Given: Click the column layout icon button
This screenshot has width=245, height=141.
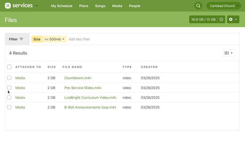Looking at the screenshot, I should click(229, 53).
